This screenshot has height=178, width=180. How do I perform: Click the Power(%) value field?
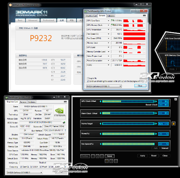[163, 134]
